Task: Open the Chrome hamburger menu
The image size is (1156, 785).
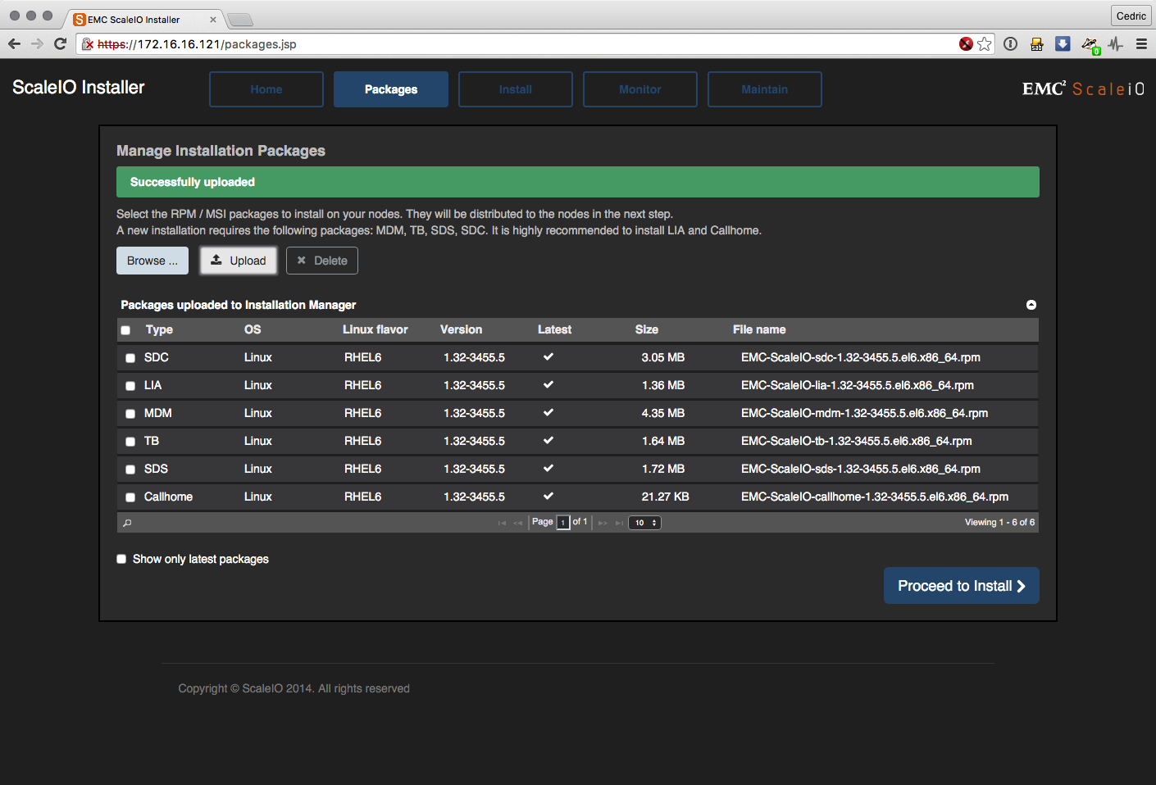Action: (1141, 44)
